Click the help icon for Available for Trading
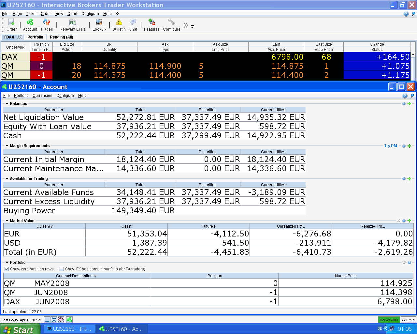The height and width of the screenshot is (334, 417). pos(404,179)
